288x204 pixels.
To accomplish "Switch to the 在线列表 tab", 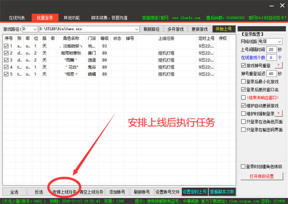I will click(x=17, y=18).
